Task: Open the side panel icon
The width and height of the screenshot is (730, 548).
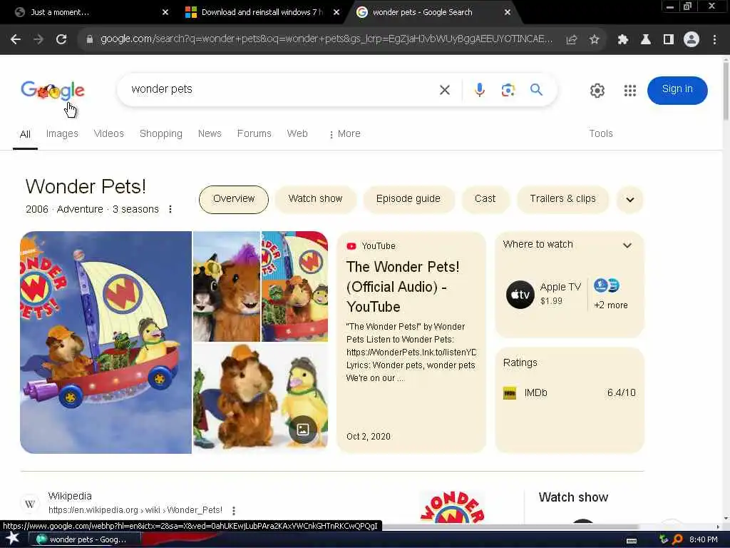Action: (669, 40)
